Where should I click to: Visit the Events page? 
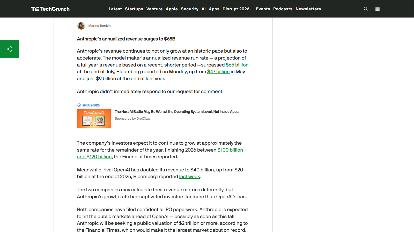pyautogui.click(x=263, y=9)
